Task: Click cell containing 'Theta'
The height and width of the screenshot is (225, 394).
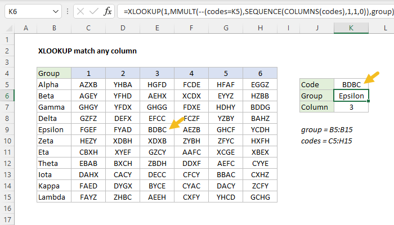Action: tap(54, 164)
